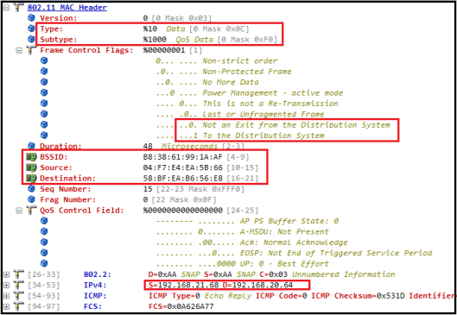Collapse the Frame Control Flags node

click(19, 50)
